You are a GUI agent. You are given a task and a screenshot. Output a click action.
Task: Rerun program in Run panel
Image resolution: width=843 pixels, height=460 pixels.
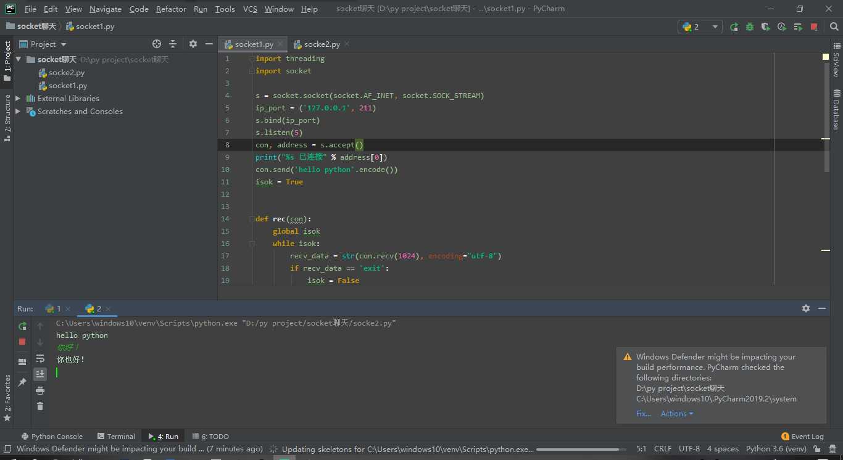pos(22,326)
